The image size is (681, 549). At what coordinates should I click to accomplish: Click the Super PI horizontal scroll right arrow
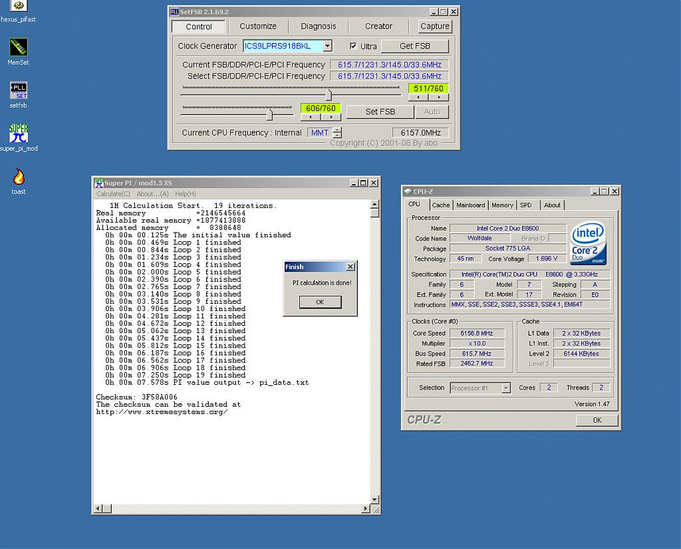[x=366, y=508]
